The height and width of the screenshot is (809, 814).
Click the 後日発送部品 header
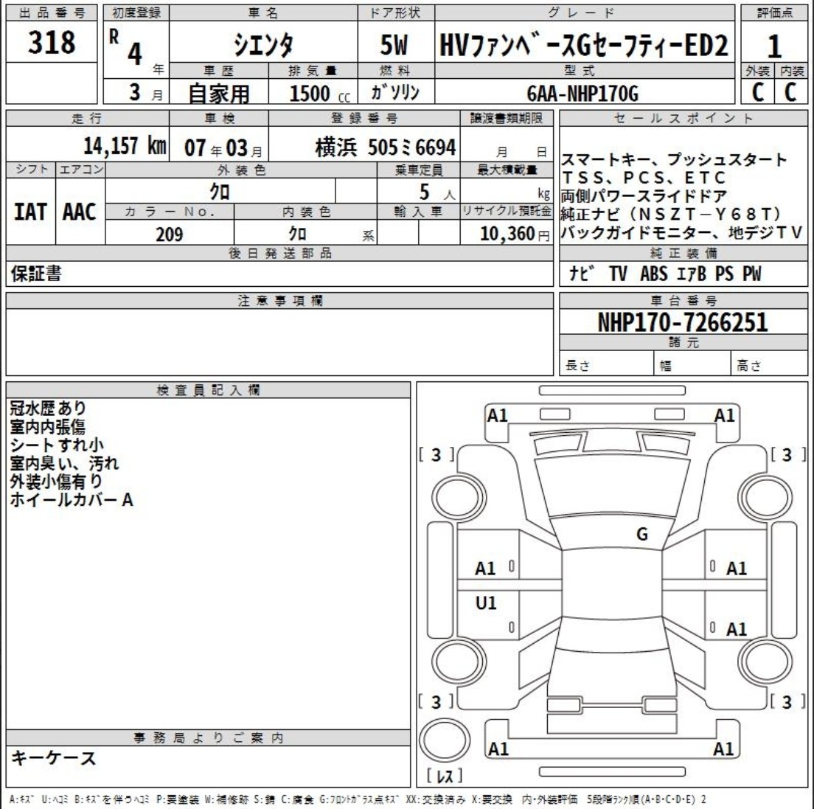[280, 254]
